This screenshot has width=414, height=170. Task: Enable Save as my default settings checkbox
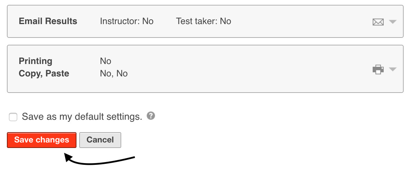pos(13,117)
